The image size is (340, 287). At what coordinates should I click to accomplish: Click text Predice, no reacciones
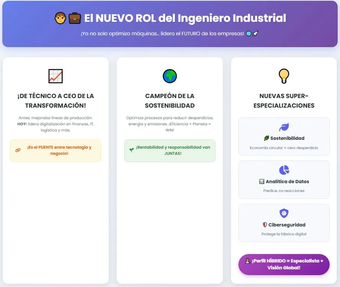(x=284, y=191)
